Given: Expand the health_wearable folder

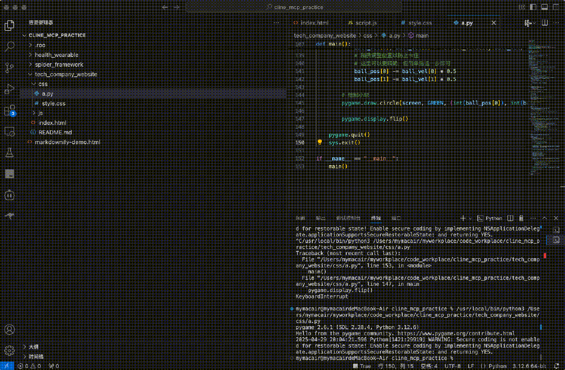Looking at the screenshot, I should pyautogui.click(x=56, y=55).
